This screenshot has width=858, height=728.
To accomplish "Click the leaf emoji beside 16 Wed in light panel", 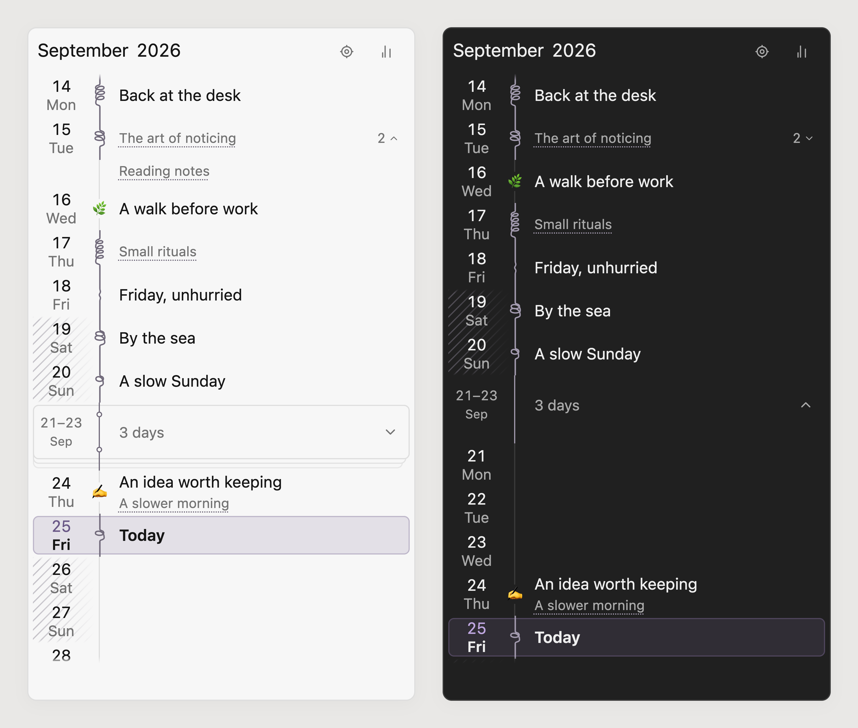I will pos(100,208).
